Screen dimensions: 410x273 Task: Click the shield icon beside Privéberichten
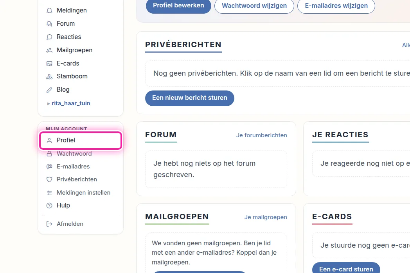click(49, 180)
